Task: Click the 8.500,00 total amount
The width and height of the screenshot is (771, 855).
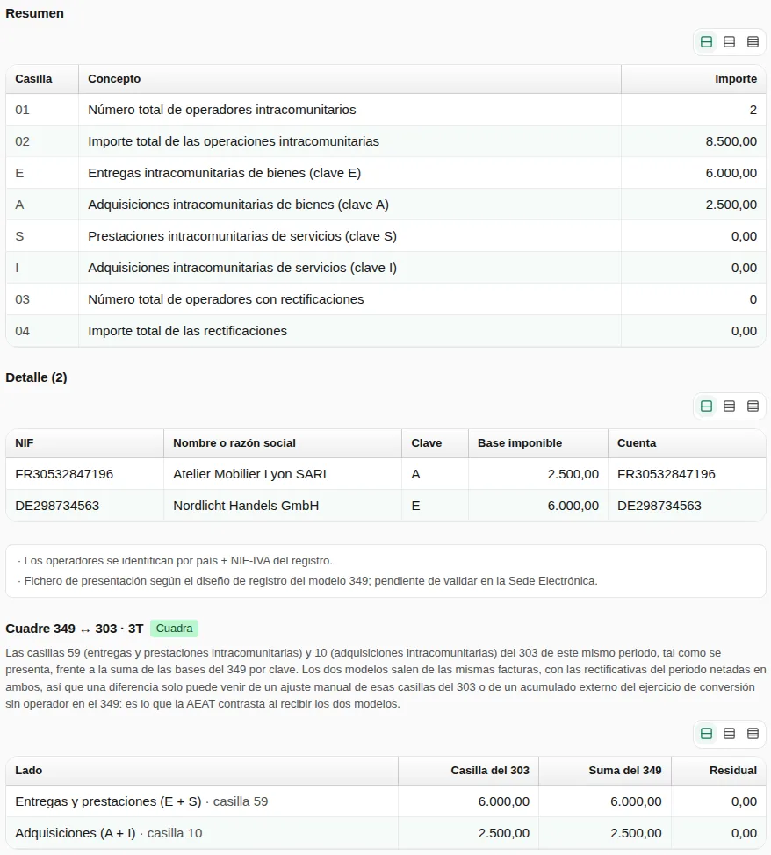Action: [731, 141]
